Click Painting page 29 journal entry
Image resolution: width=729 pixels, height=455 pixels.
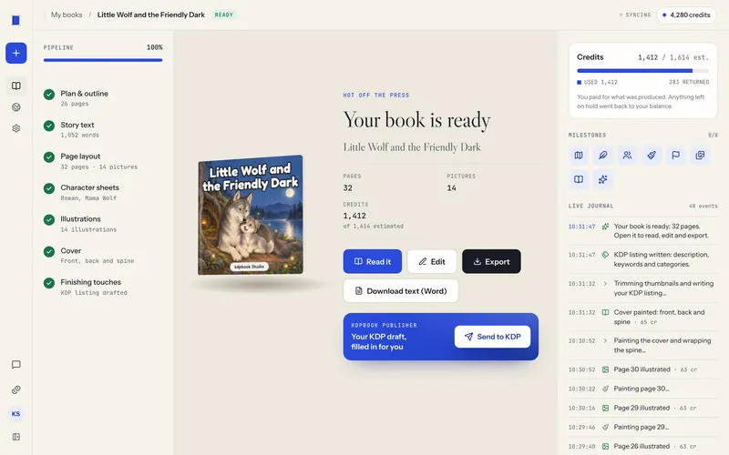click(643, 427)
